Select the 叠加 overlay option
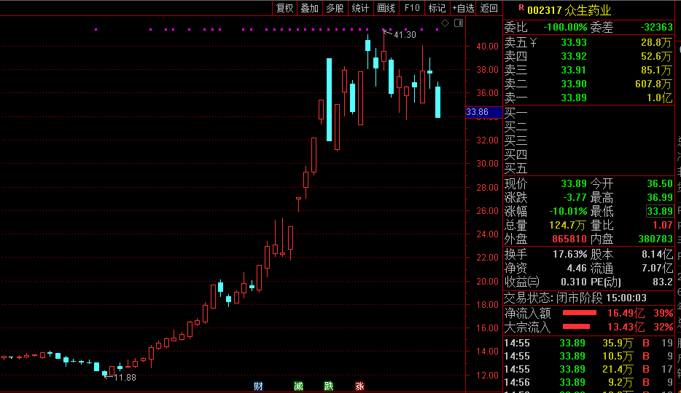 pos(310,8)
